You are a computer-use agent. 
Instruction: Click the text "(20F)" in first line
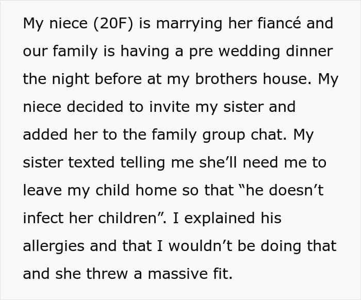(113, 24)
